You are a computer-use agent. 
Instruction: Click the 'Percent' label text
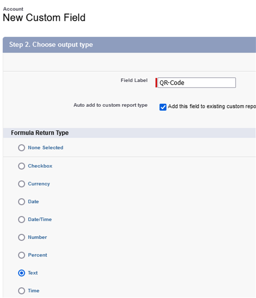[x=38, y=255]
